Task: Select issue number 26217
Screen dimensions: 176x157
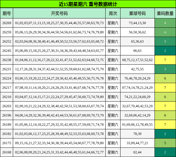Action: tap(7, 88)
